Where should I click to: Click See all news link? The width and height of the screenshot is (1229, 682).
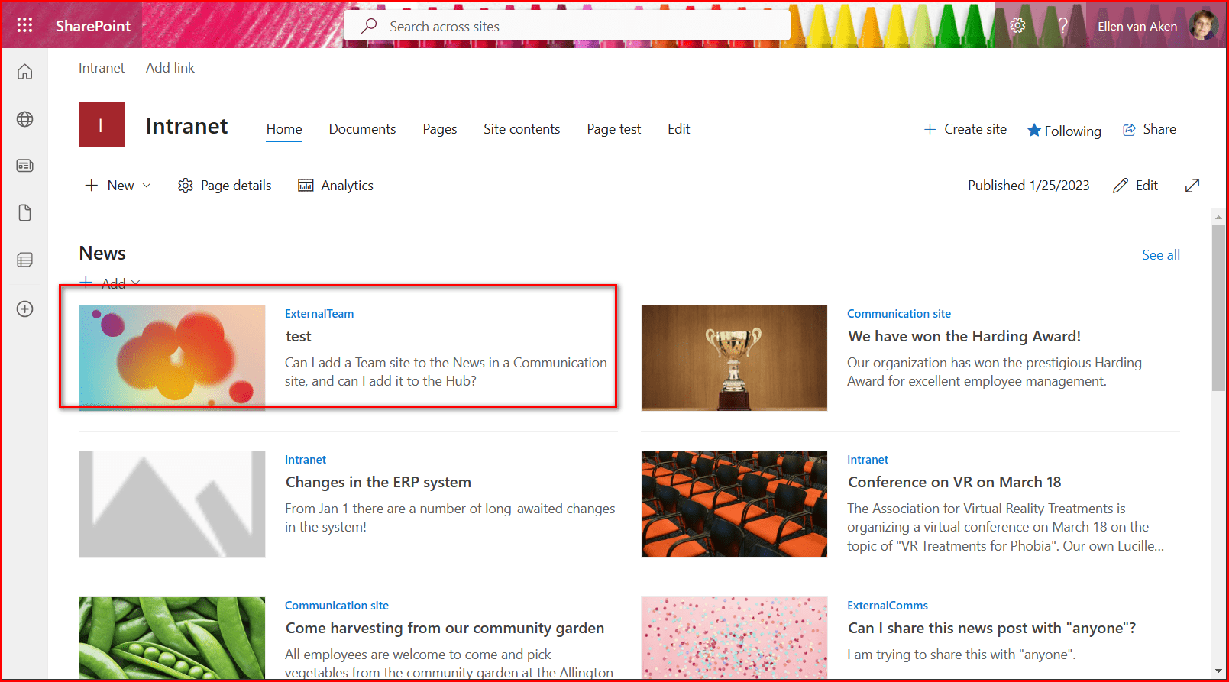(x=1161, y=255)
